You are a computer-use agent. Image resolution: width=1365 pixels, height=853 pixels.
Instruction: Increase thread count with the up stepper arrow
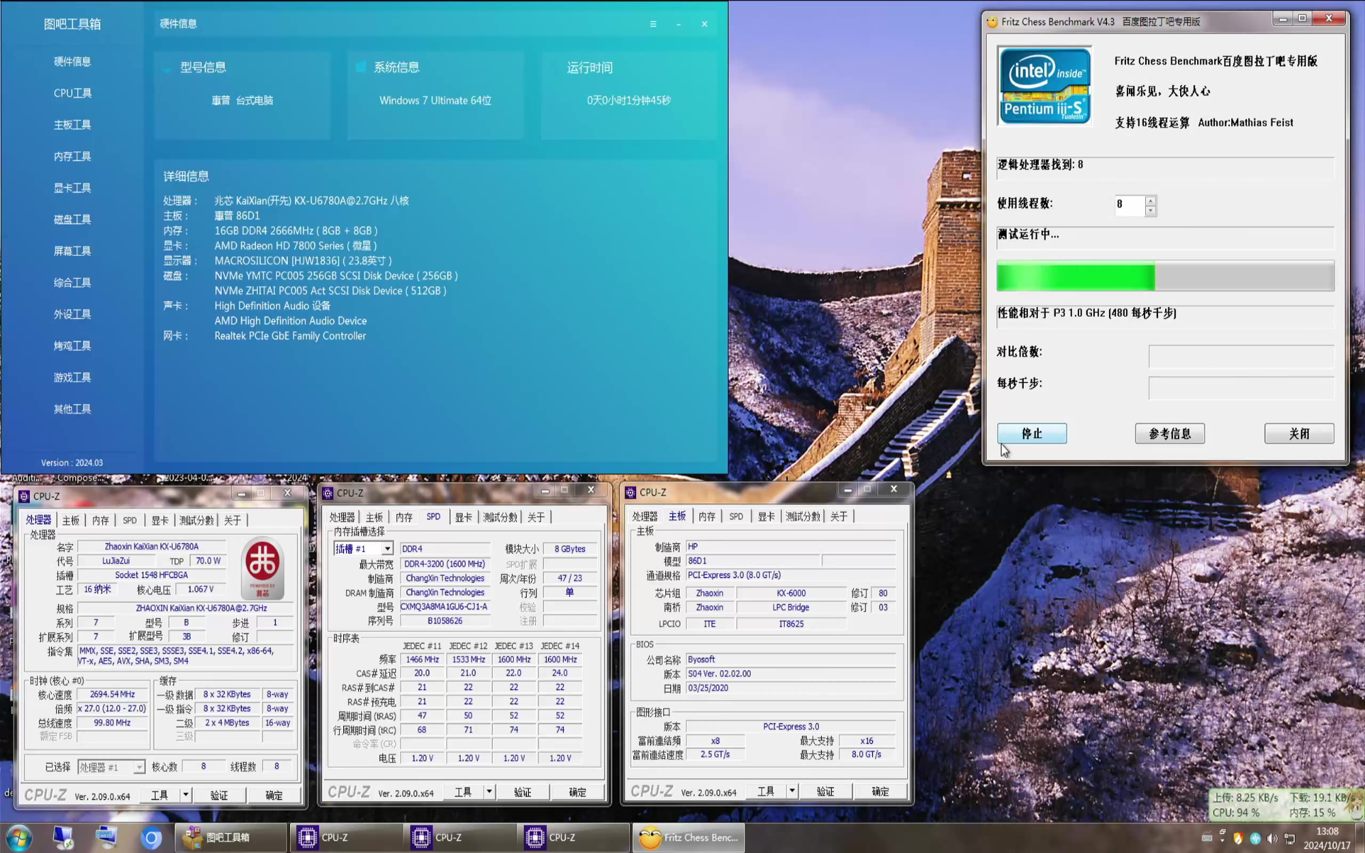coord(1151,201)
